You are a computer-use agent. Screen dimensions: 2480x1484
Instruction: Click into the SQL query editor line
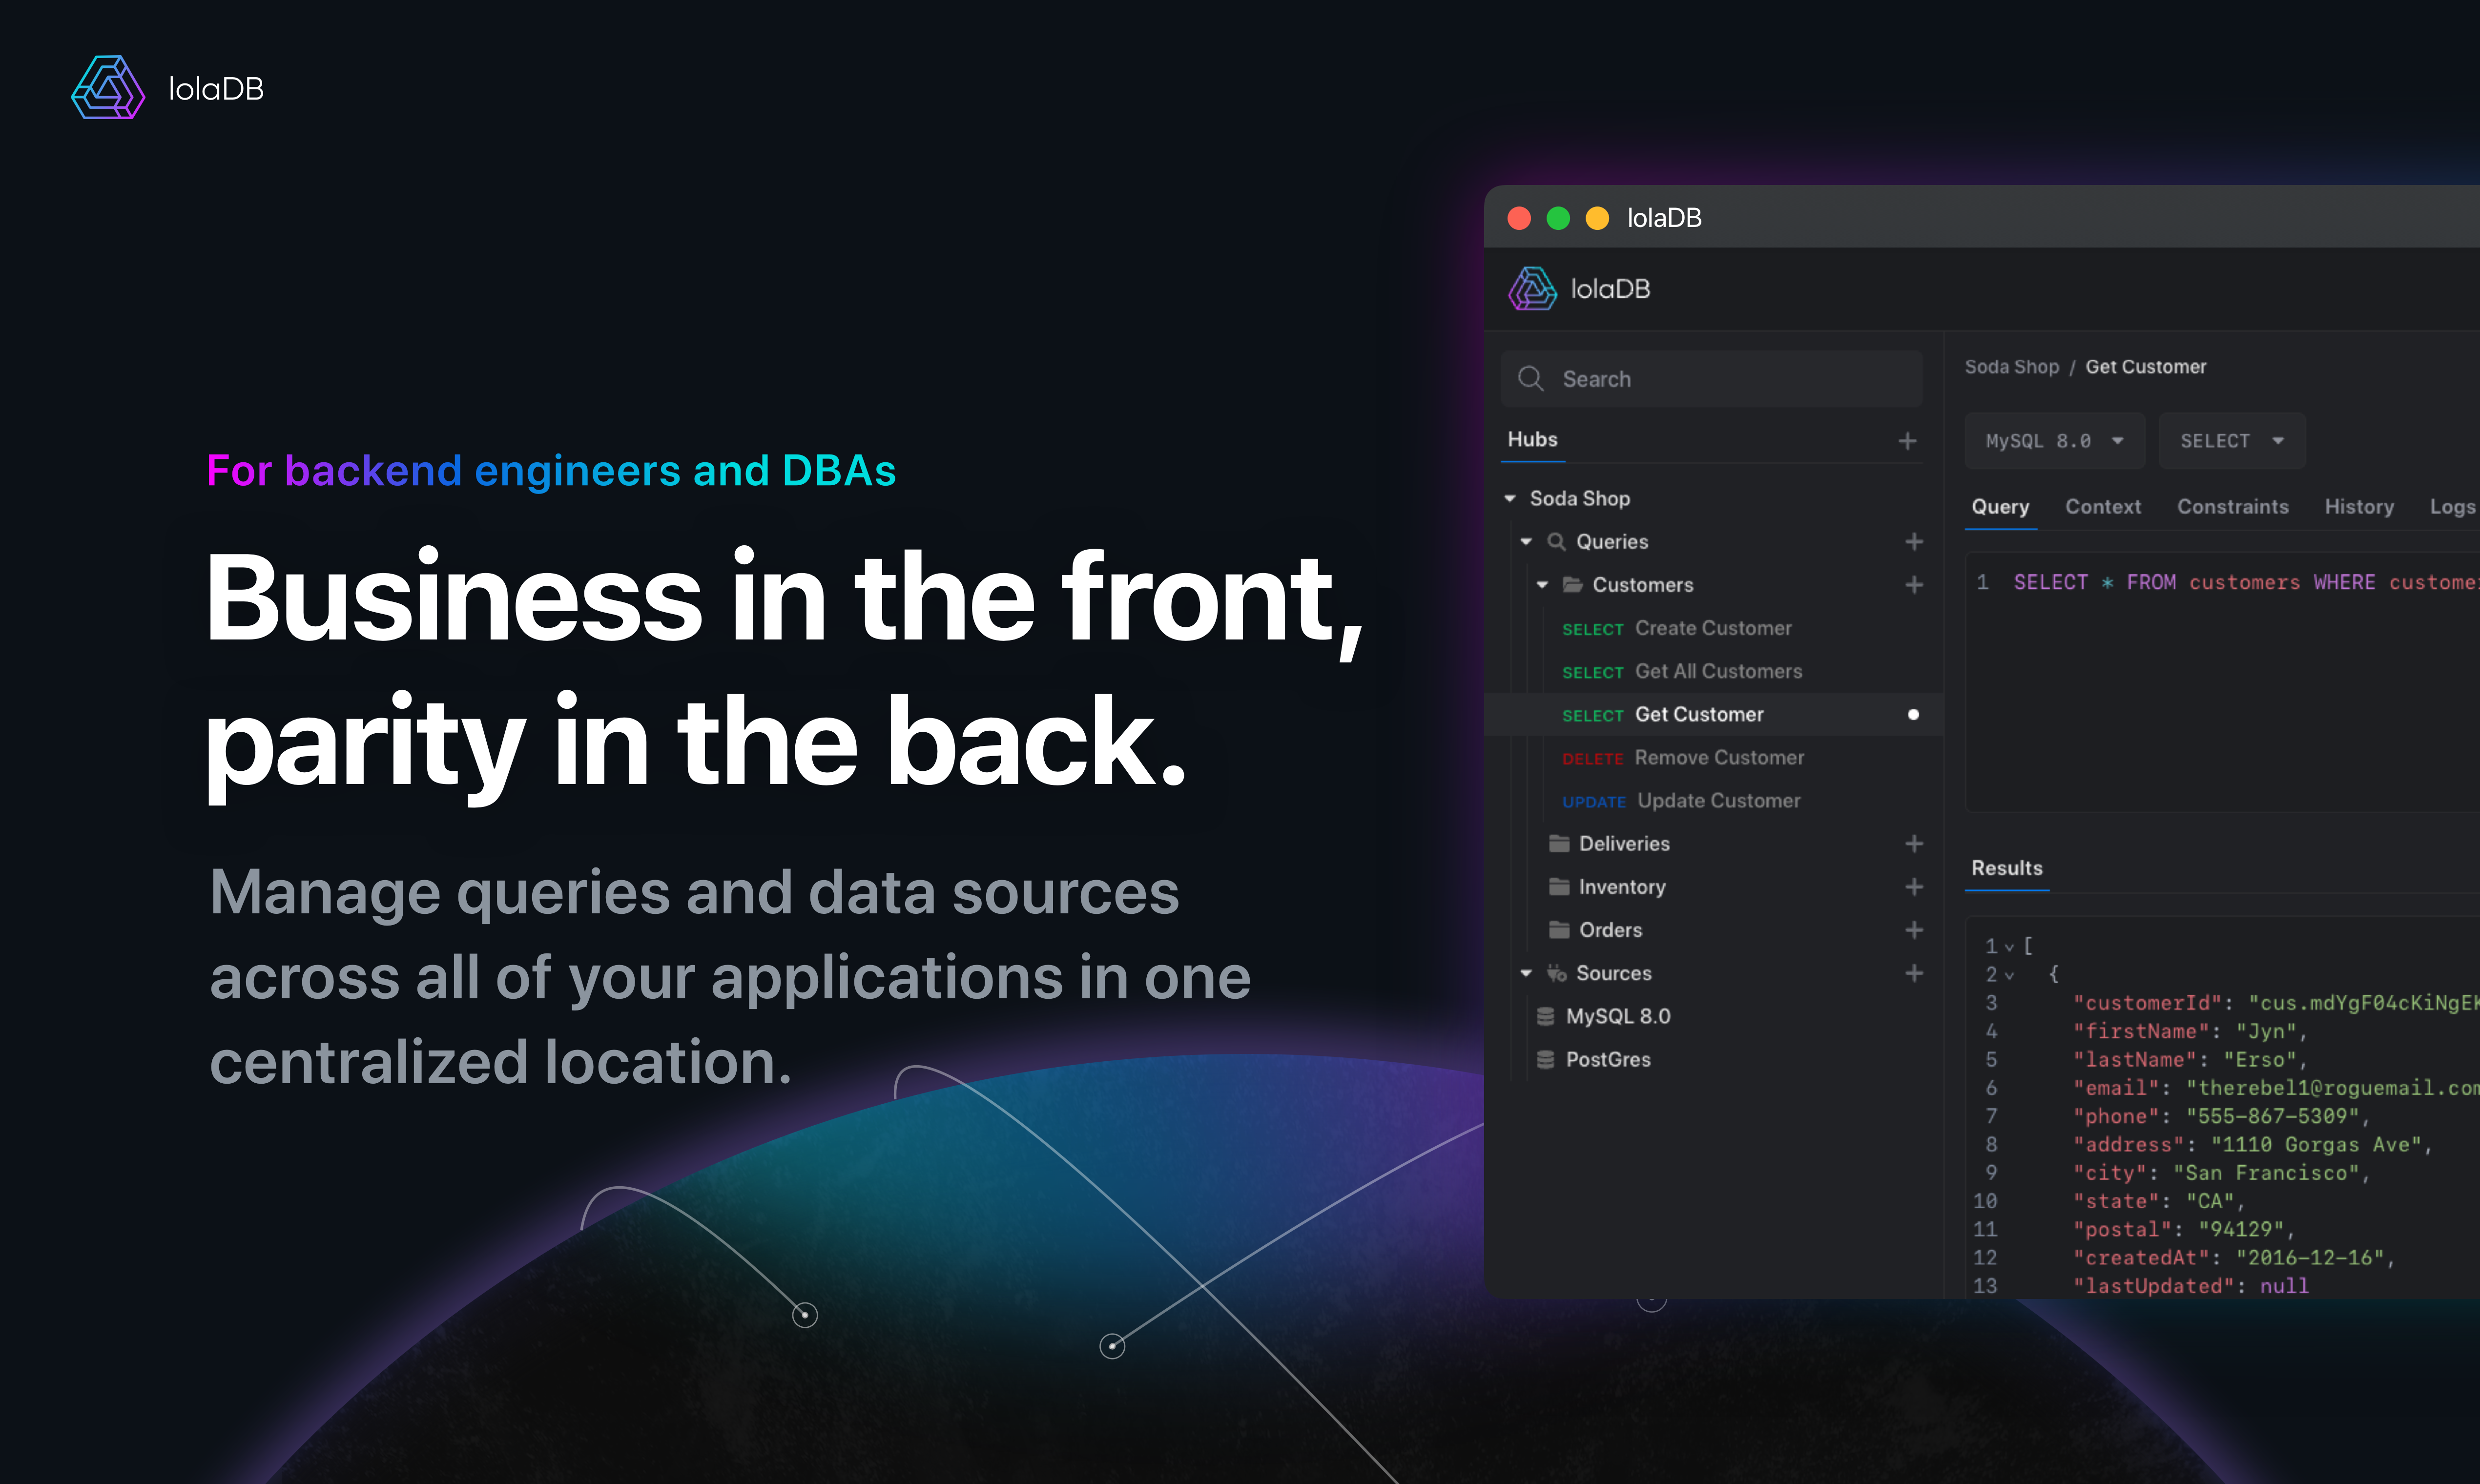2245,583
